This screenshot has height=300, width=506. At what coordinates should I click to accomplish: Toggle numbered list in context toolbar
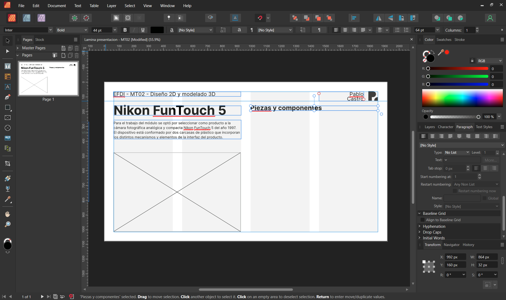pos(406,30)
